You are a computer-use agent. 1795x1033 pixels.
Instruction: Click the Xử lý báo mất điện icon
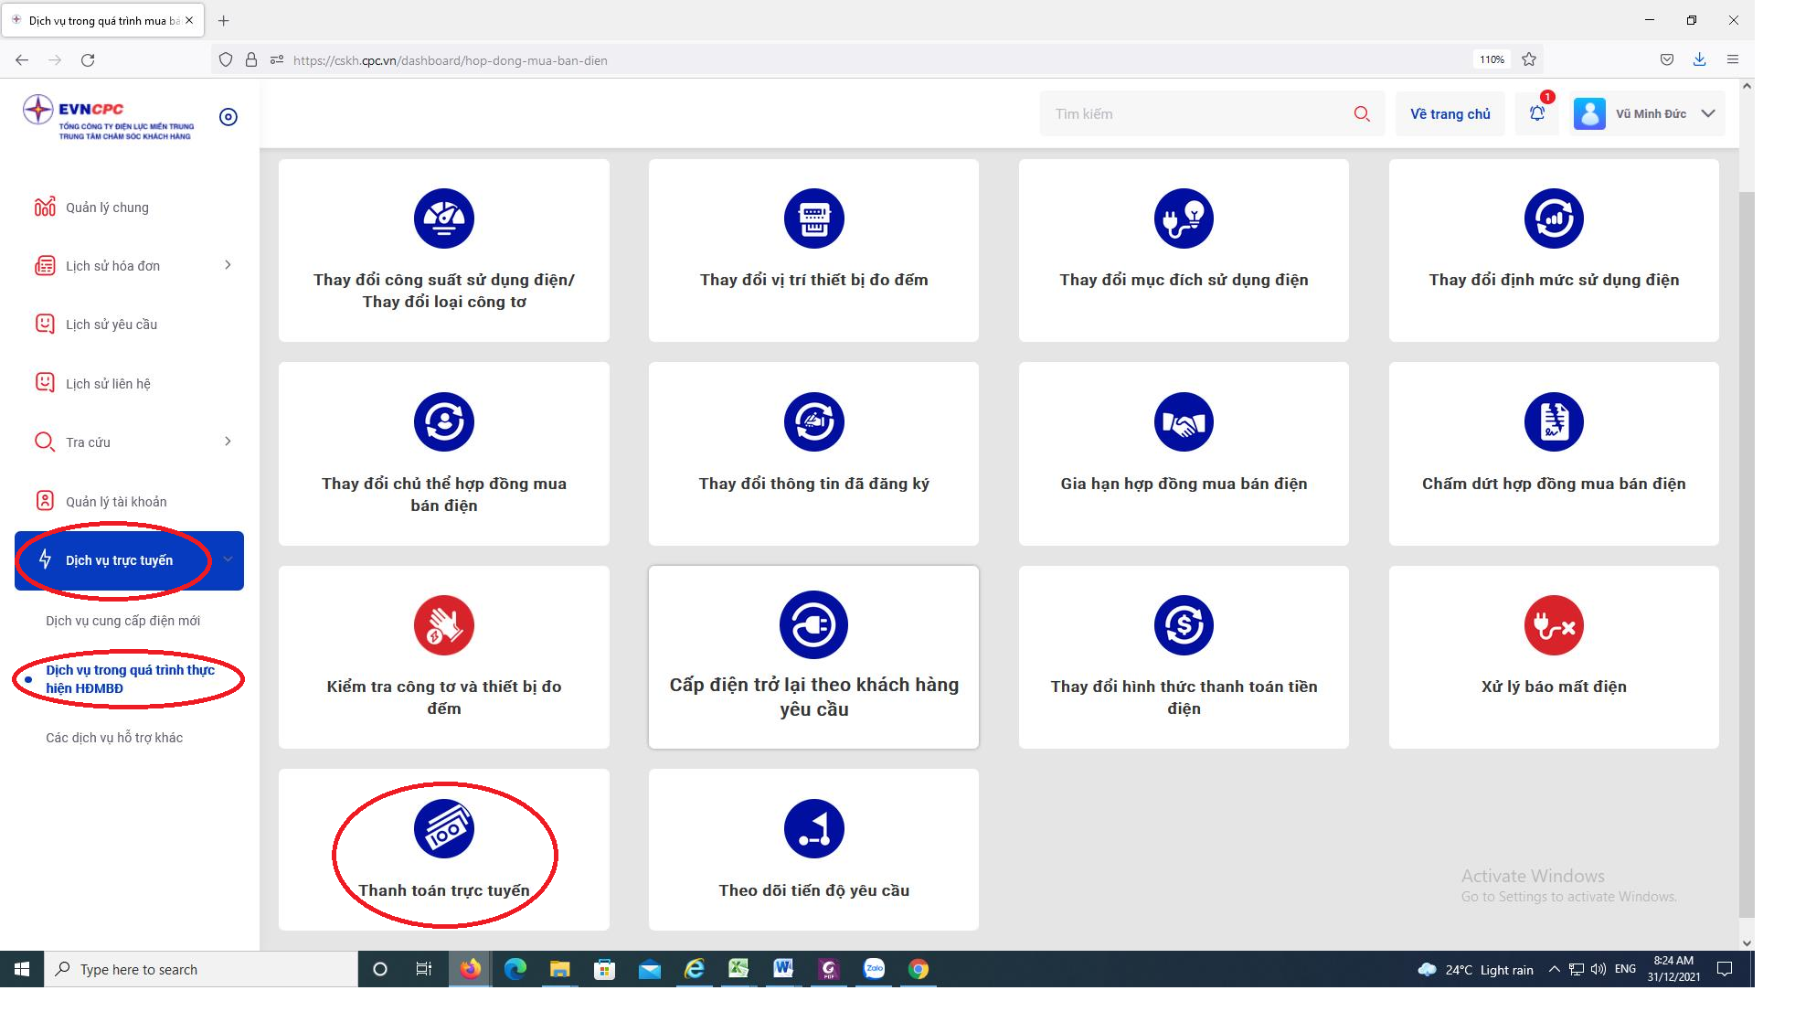(x=1553, y=625)
